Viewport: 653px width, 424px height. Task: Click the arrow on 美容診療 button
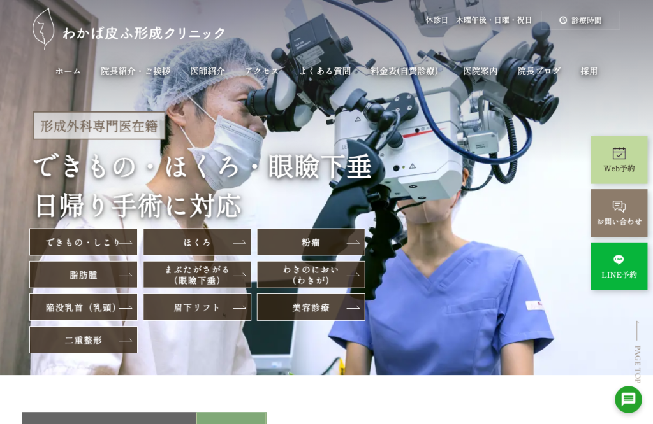tap(353, 307)
